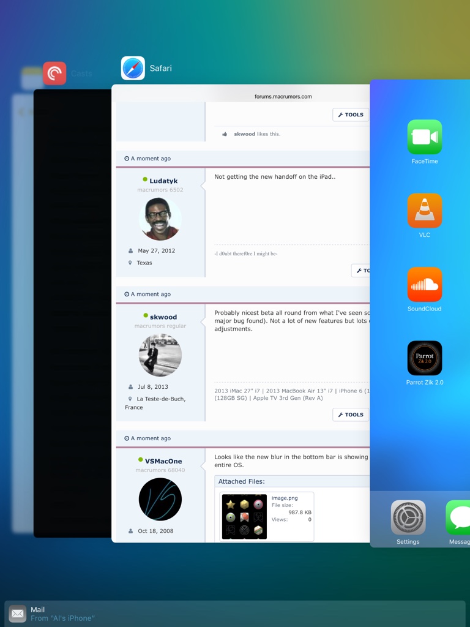The height and width of the screenshot is (627, 470).
Task: Click 'Jul 8, 2013' join date
Action: pyautogui.click(x=152, y=387)
